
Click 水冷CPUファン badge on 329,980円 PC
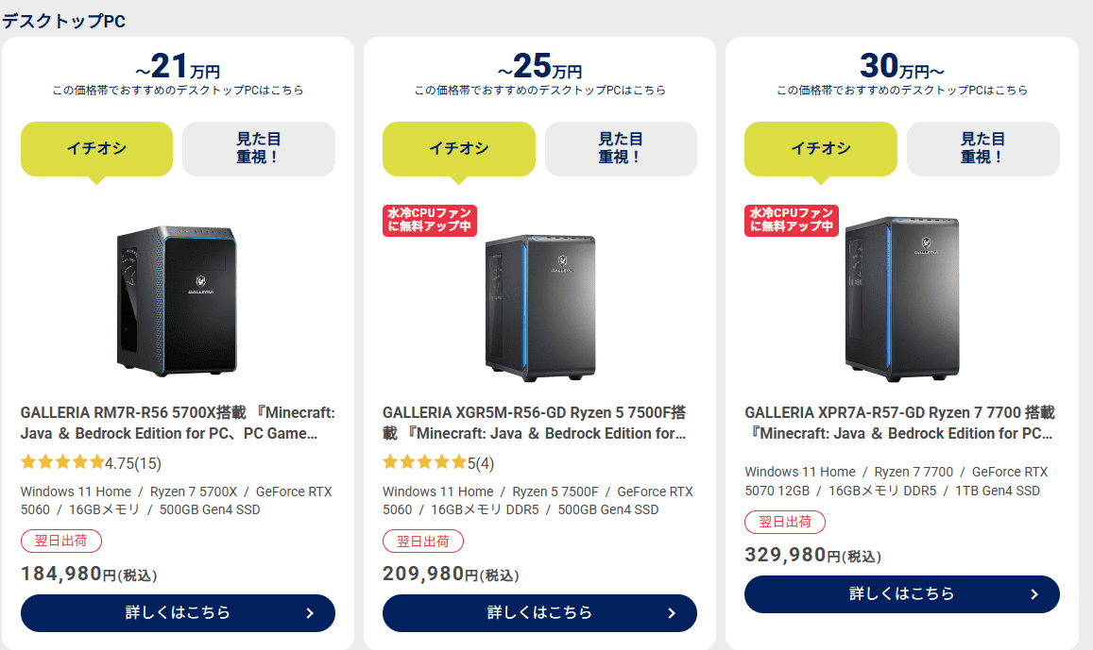tap(792, 221)
